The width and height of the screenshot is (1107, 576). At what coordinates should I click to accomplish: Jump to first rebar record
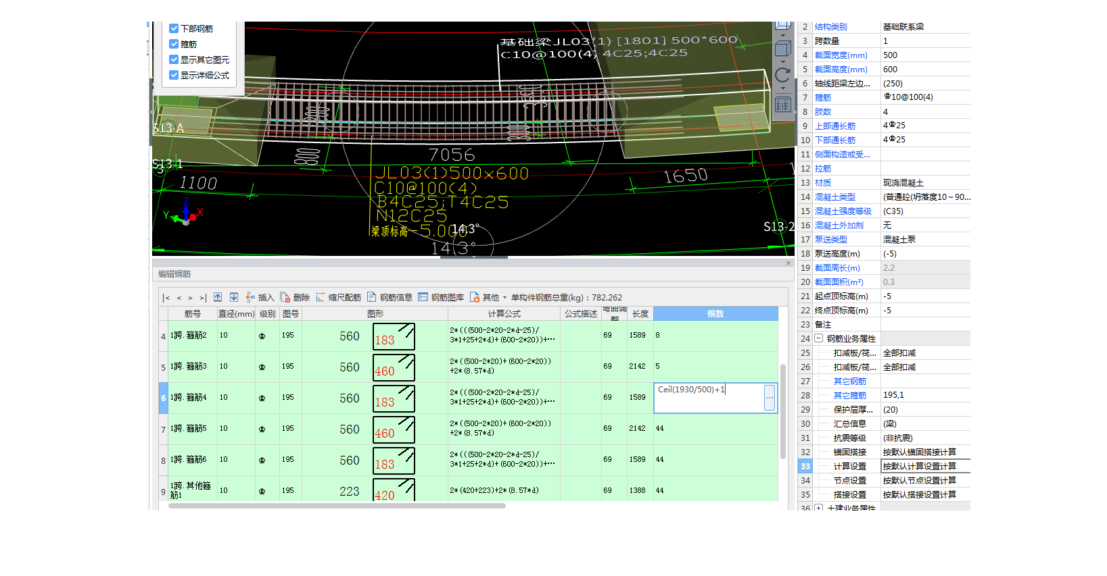pyautogui.click(x=166, y=298)
